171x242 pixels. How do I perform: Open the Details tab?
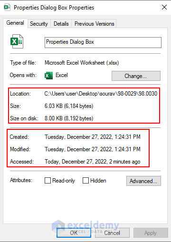click(x=61, y=24)
